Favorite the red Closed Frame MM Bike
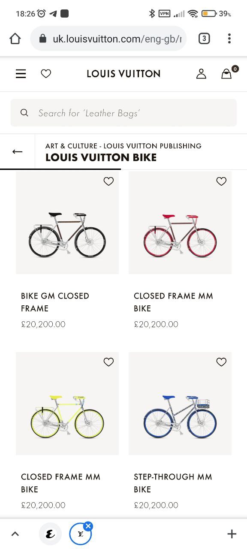The width and height of the screenshot is (247, 549). [x=221, y=181]
